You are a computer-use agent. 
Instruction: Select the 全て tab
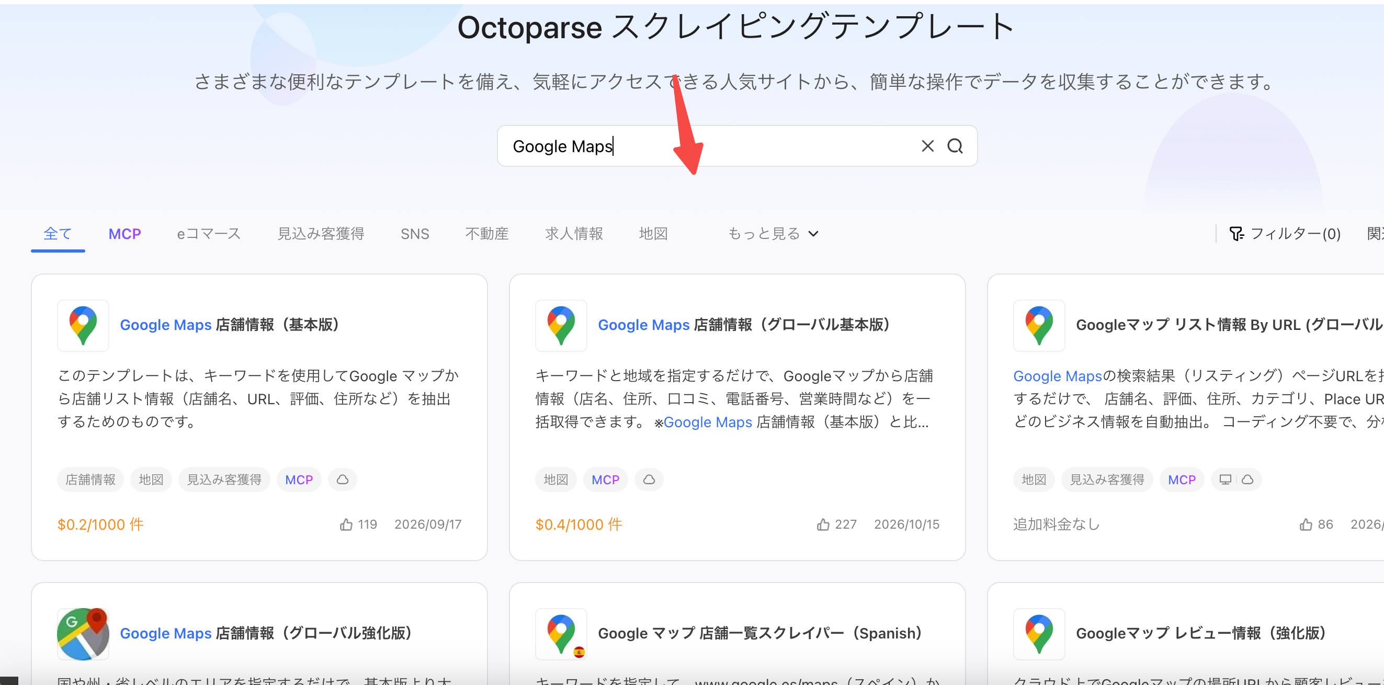pos(58,234)
